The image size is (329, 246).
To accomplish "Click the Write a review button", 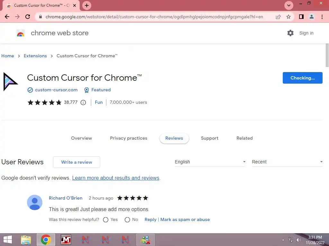I will point(76,162).
